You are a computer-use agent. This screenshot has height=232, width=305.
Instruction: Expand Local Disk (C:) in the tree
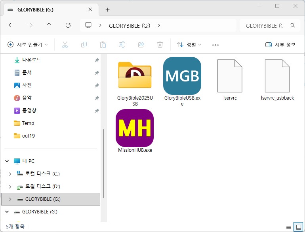coord(10,174)
